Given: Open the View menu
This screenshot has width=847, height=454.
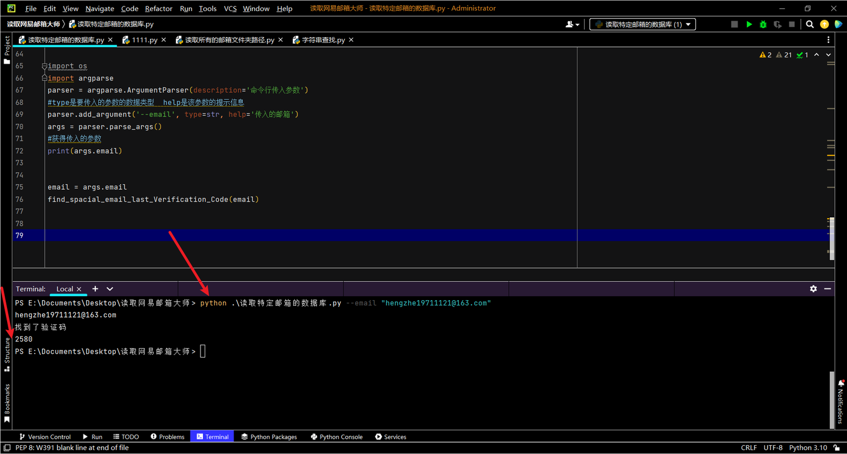Looking at the screenshot, I should click(x=71, y=9).
